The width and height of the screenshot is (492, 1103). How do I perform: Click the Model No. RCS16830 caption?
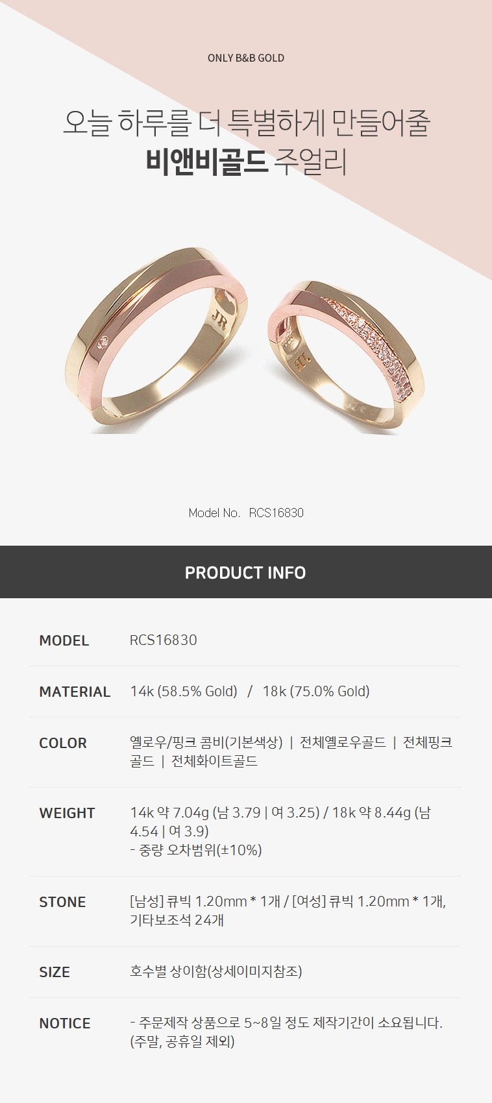246,513
